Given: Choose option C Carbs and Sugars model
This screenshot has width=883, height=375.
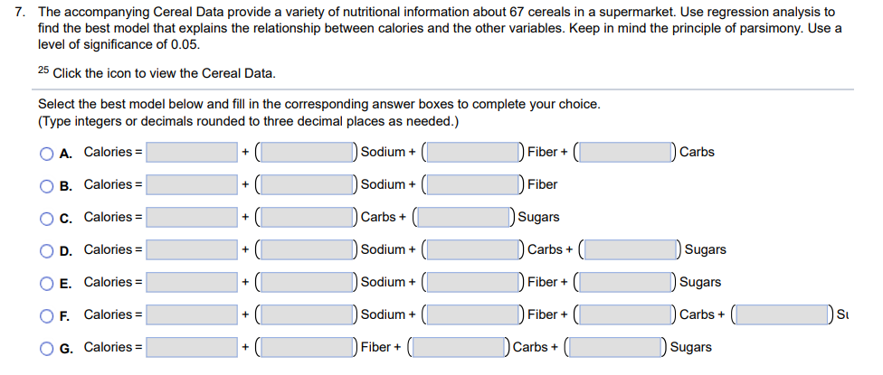Looking at the screenshot, I should coord(47,219).
